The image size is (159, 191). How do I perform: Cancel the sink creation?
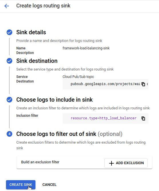[x=49, y=185]
